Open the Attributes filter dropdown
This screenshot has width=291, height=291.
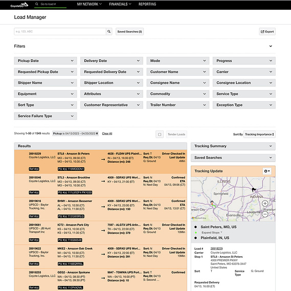111,94
